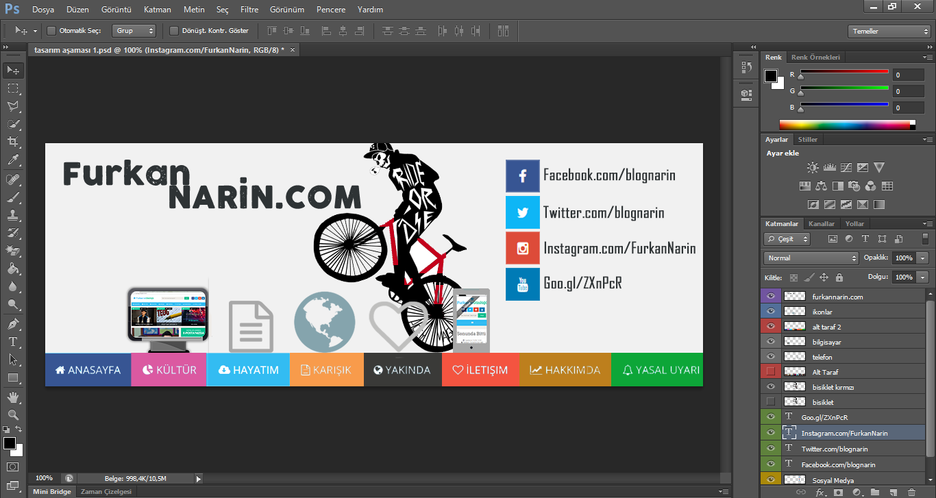The width and height of the screenshot is (936, 498).
Task: Select the Quick Selection tool
Action: coord(13,124)
